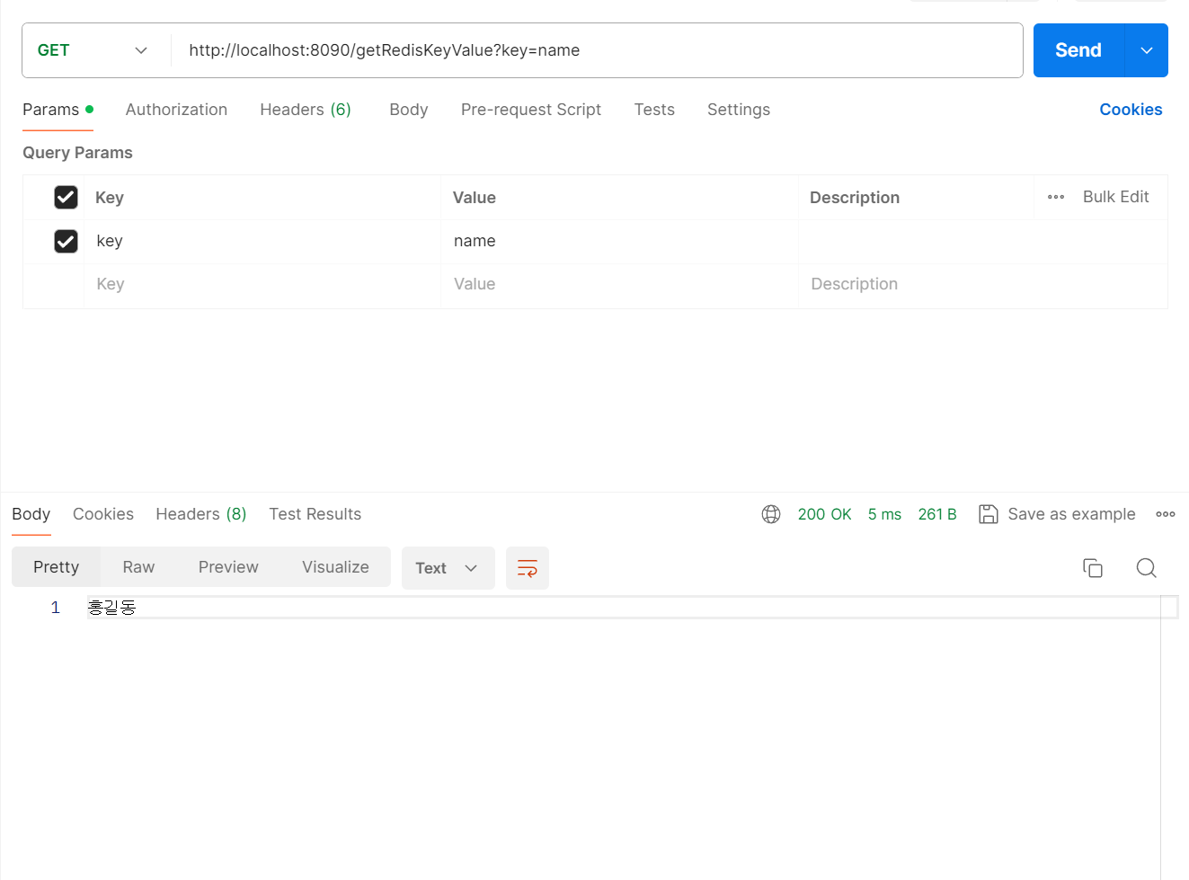Click the search response icon

[x=1146, y=568]
